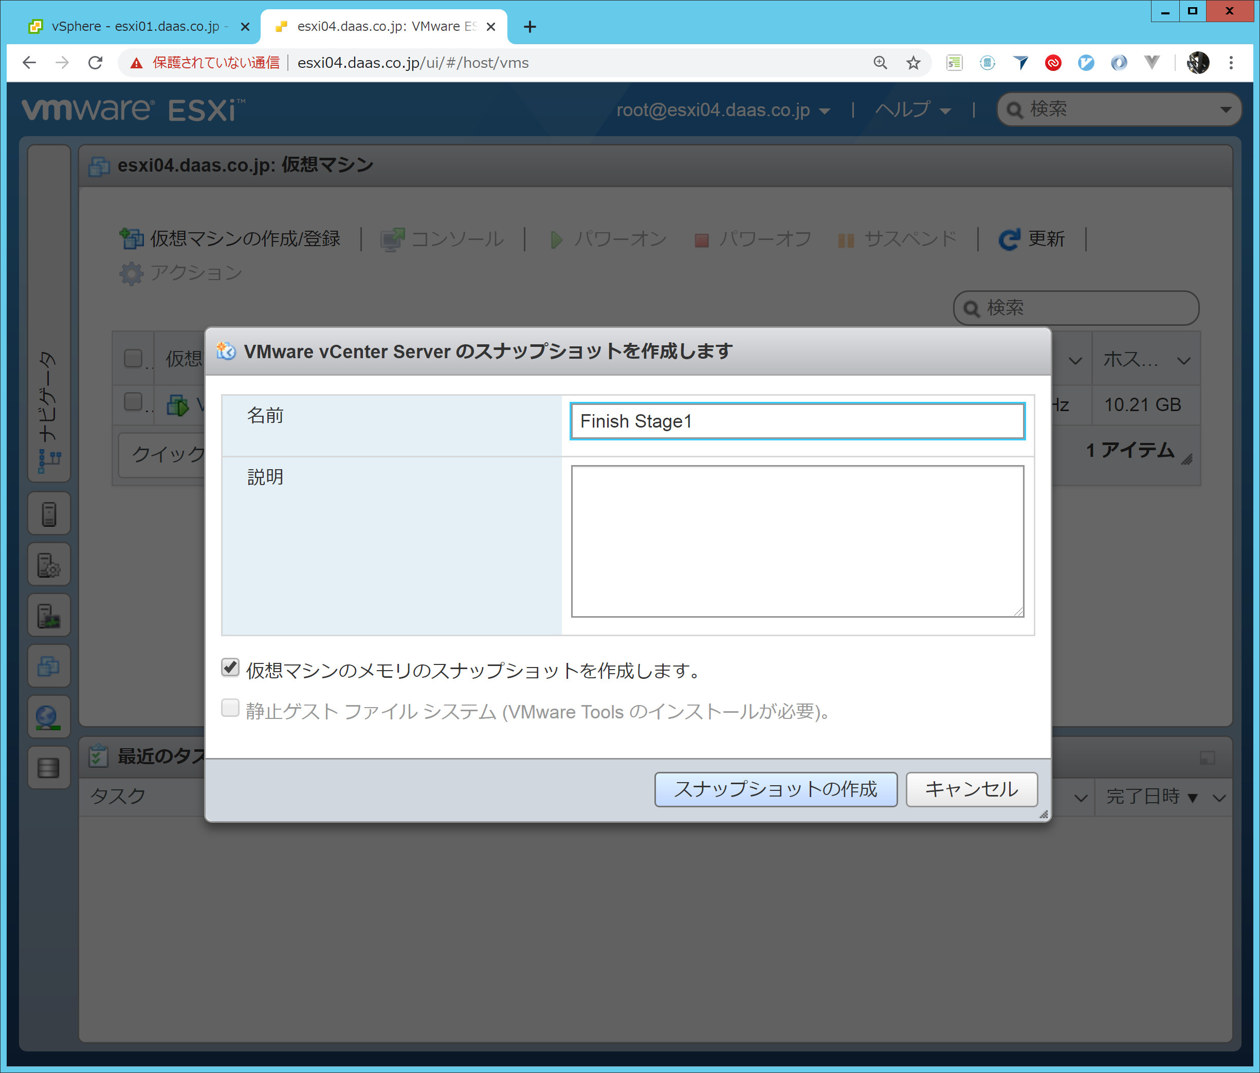Click the global 検索 box in ESXi header
This screenshot has width=1260, height=1073.
pos(1119,109)
